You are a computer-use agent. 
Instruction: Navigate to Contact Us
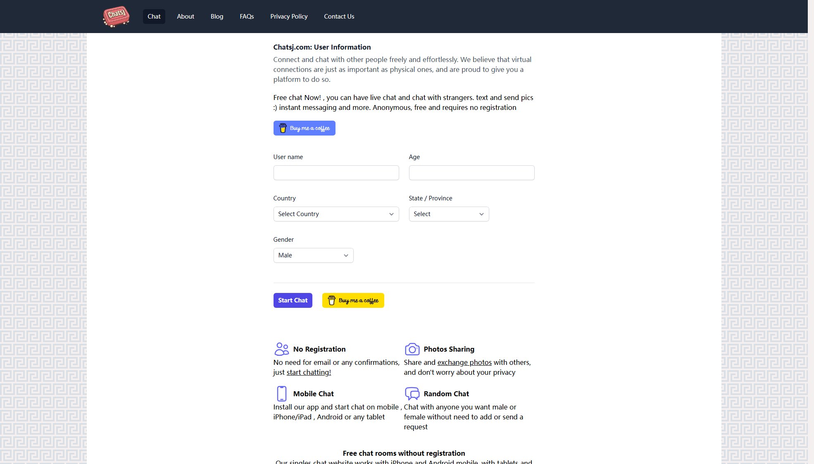click(x=339, y=17)
